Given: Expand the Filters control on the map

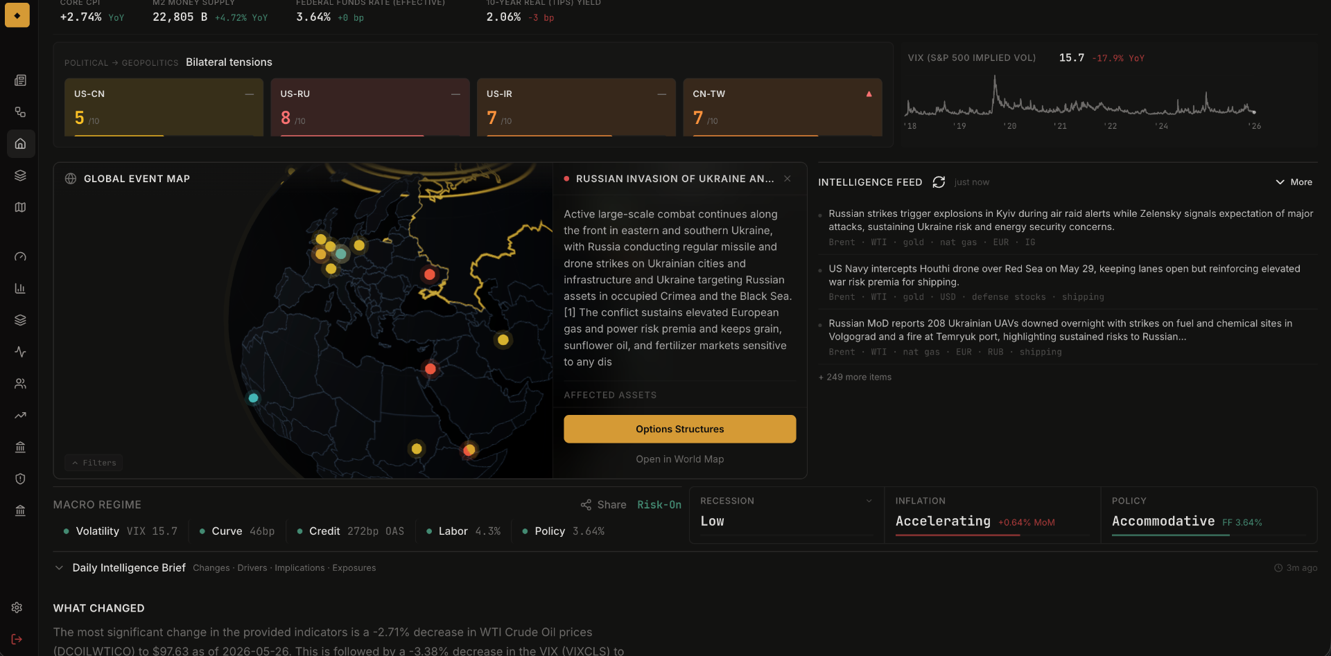Looking at the screenshot, I should [94, 463].
